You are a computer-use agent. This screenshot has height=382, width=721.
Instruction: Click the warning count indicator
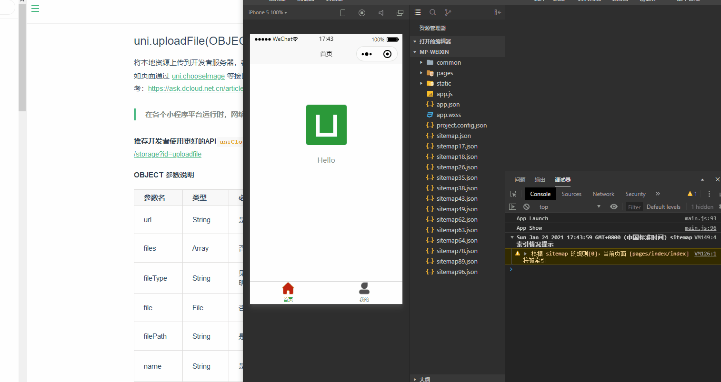pos(692,194)
